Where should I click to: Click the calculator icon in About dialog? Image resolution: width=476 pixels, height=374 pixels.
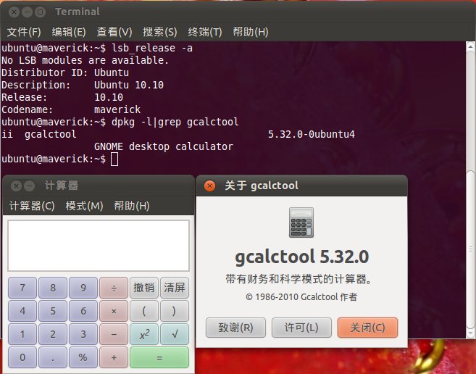click(301, 223)
